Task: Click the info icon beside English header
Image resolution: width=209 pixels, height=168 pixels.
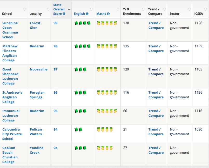Action: (x=87, y=14)
